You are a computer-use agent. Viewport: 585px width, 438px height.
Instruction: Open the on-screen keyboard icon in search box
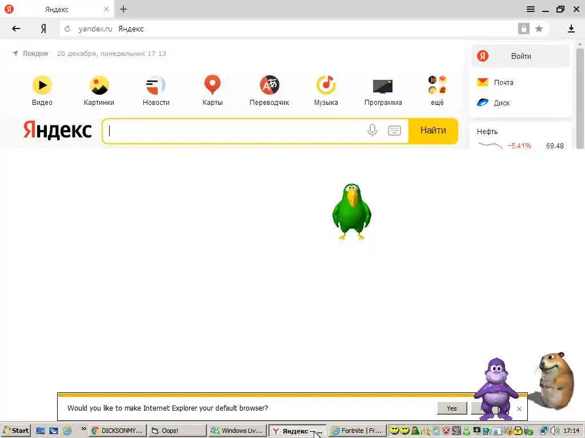coord(394,131)
